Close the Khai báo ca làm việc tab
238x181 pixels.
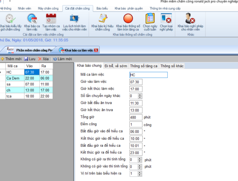(96, 50)
